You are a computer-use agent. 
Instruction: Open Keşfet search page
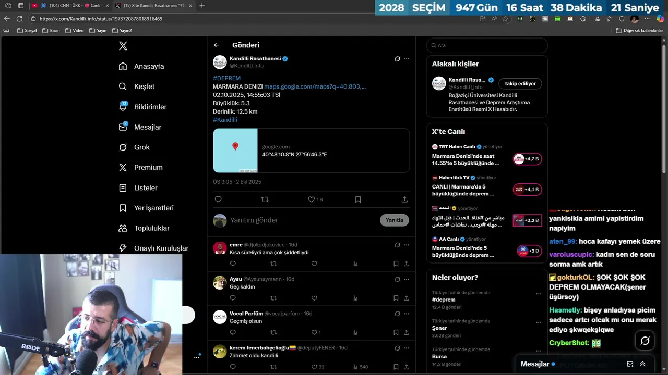click(x=137, y=86)
